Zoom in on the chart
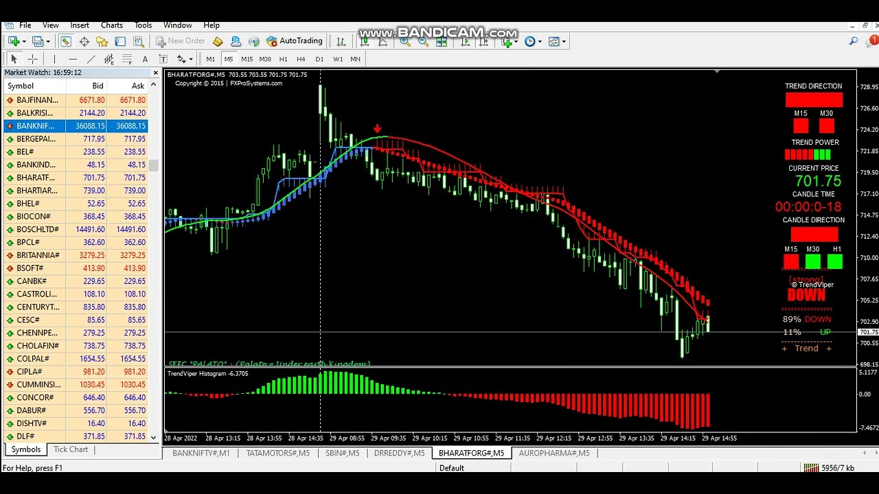This screenshot has height=494, width=879. (405, 41)
